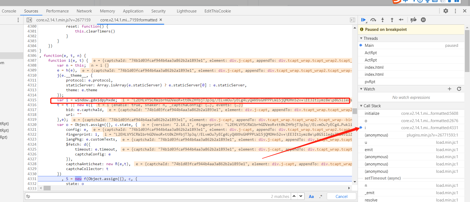Toggle match case in search
This screenshot has width=470, height=202.
[x=311, y=196]
